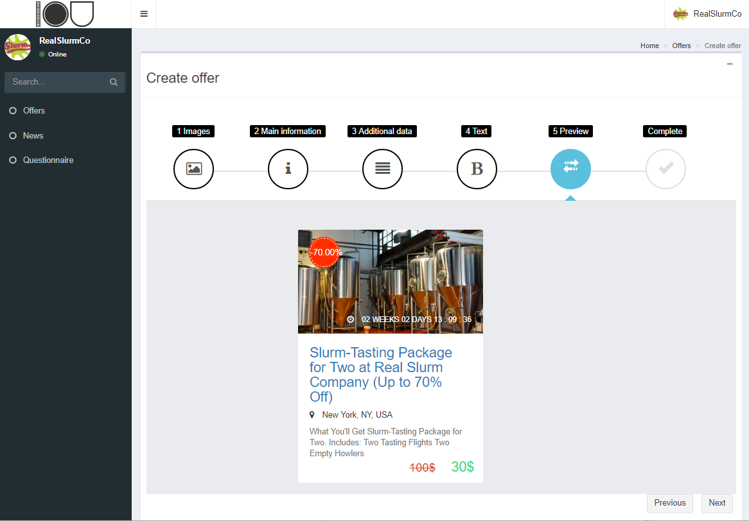
Task: Click the Preview step arrows icon
Action: click(570, 169)
